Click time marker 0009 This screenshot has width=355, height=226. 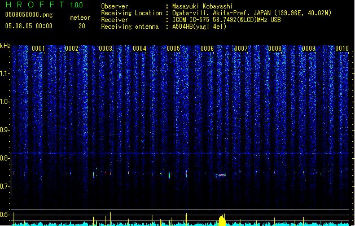tap(309, 49)
